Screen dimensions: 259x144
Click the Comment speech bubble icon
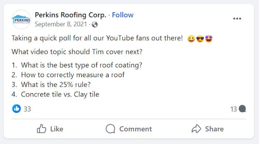coord(110,129)
